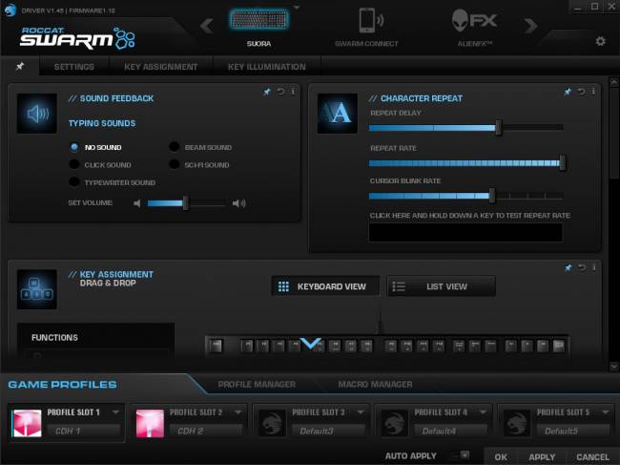Select the Sci-Fi Sound radio button
The width and height of the screenshot is (620, 465).
[x=175, y=165]
